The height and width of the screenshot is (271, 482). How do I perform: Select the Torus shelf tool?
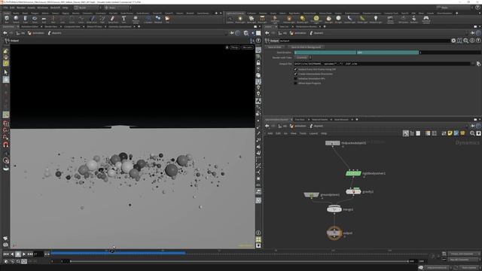[x=35, y=20]
